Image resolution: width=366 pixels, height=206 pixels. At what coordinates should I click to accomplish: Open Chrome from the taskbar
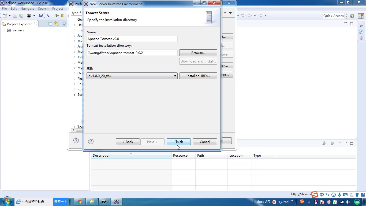click(80, 202)
